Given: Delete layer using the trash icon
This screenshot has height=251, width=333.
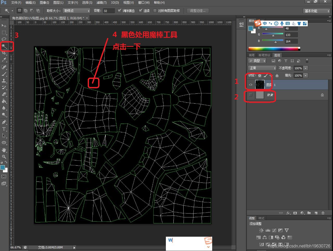Looking at the screenshot, I should 323,213.
